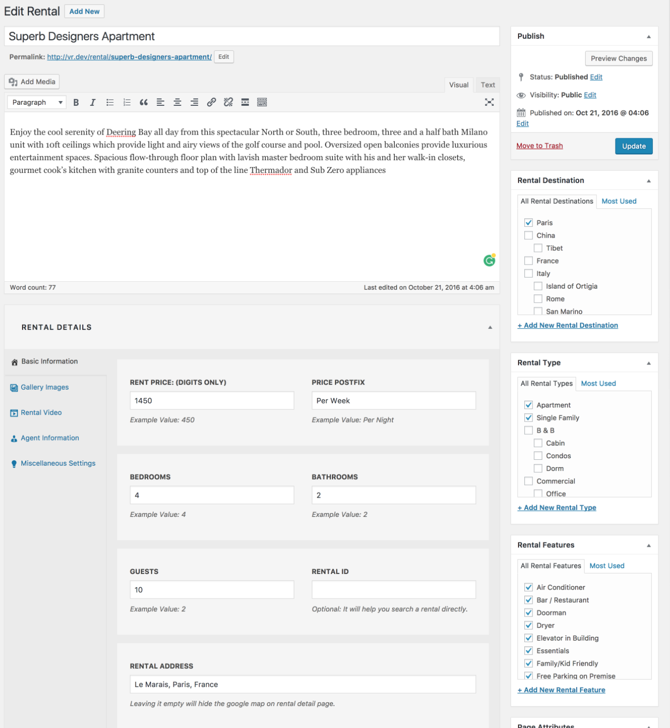Collapse the Rental Features panel
This screenshot has height=728, width=670.
click(x=649, y=545)
